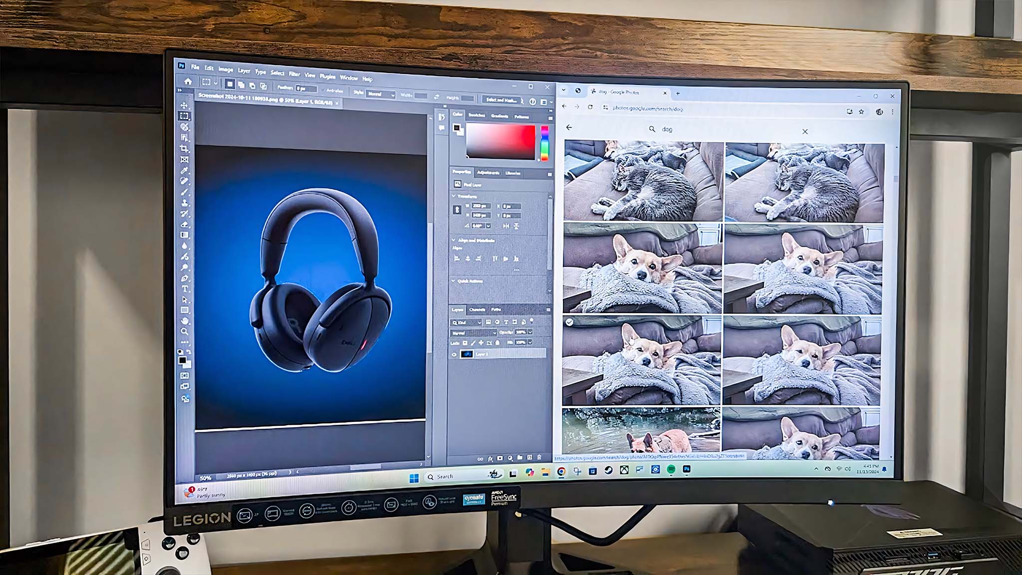1022x575 pixels.
Task: Select the Move tool in Photoshop
Action: (184, 105)
